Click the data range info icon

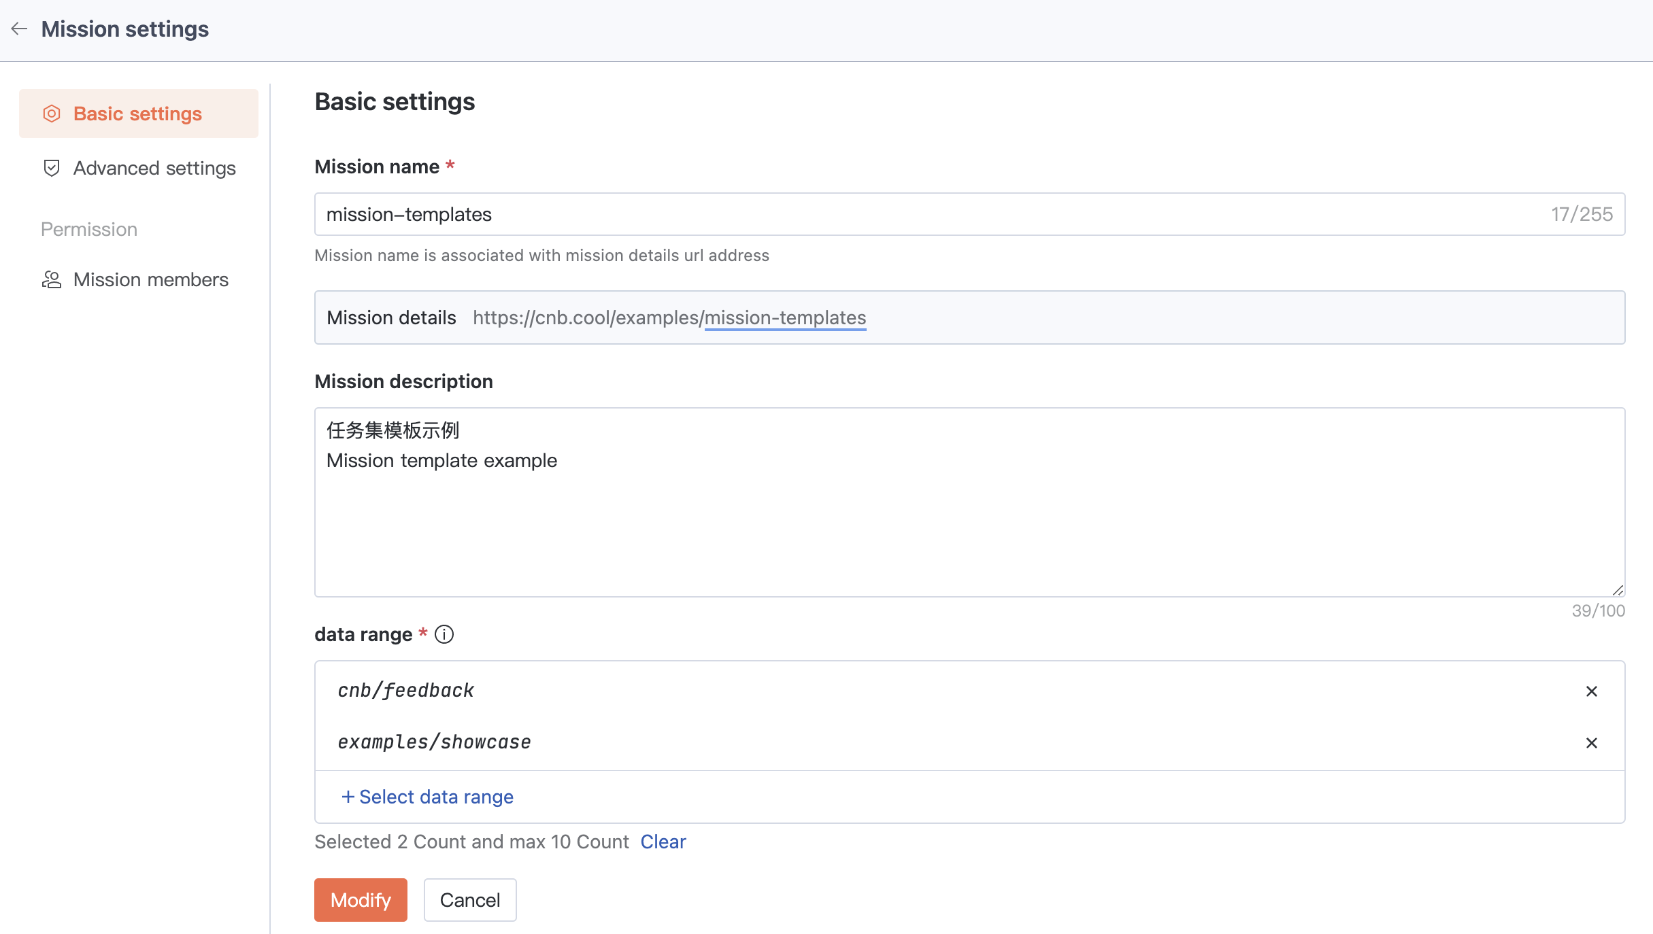click(444, 634)
